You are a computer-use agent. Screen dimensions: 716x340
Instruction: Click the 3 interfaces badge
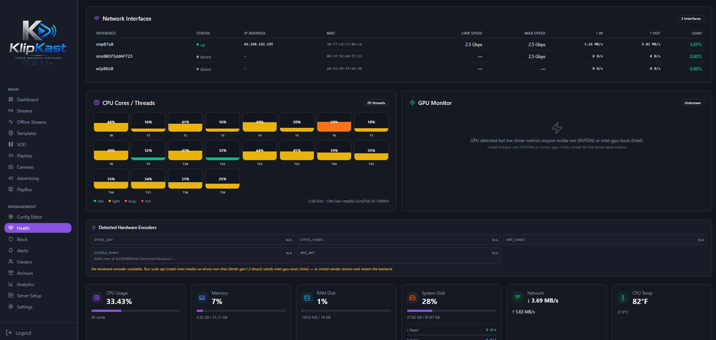click(691, 18)
